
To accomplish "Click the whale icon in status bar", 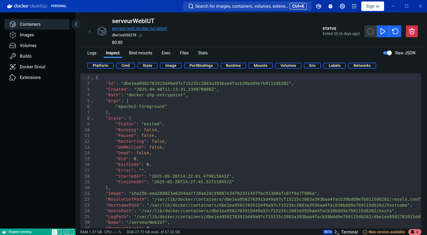I will pyautogui.click(x=4, y=232).
